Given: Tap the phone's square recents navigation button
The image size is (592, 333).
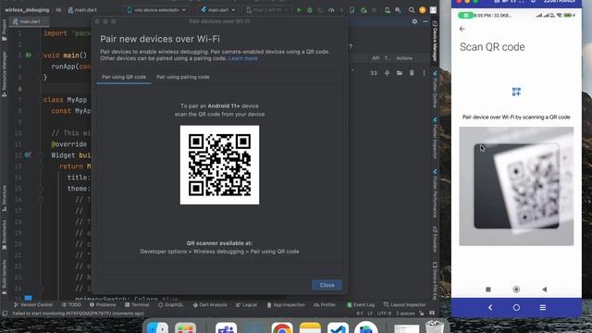Looking at the screenshot, I should coord(488,290).
